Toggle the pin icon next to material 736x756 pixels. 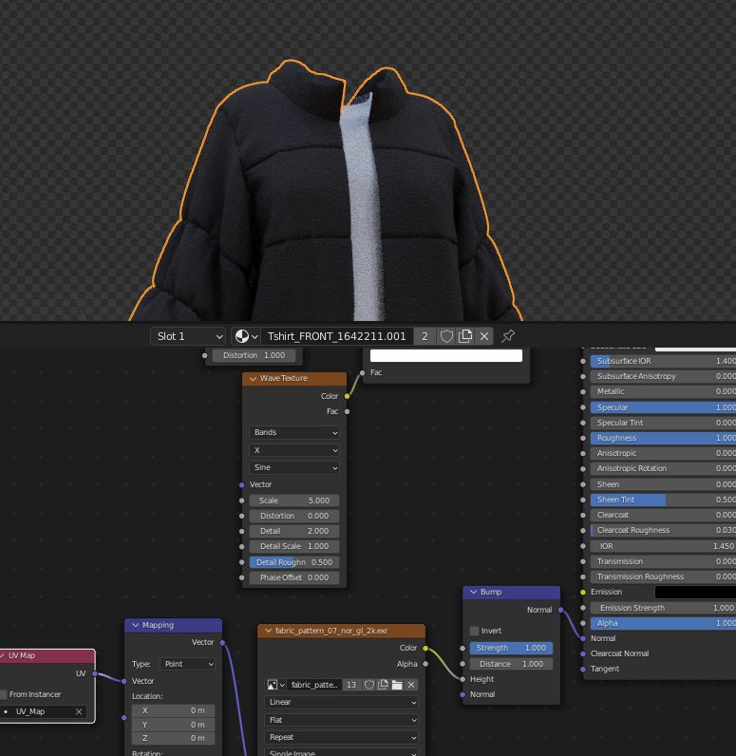click(508, 336)
